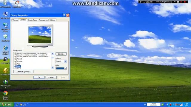Click the green arrow icon beside Nero box

click(x=162, y=104)
